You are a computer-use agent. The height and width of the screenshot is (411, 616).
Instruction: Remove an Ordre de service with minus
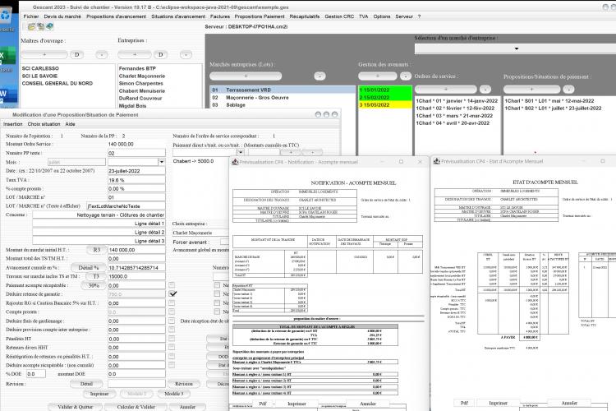tap(485, 90)
